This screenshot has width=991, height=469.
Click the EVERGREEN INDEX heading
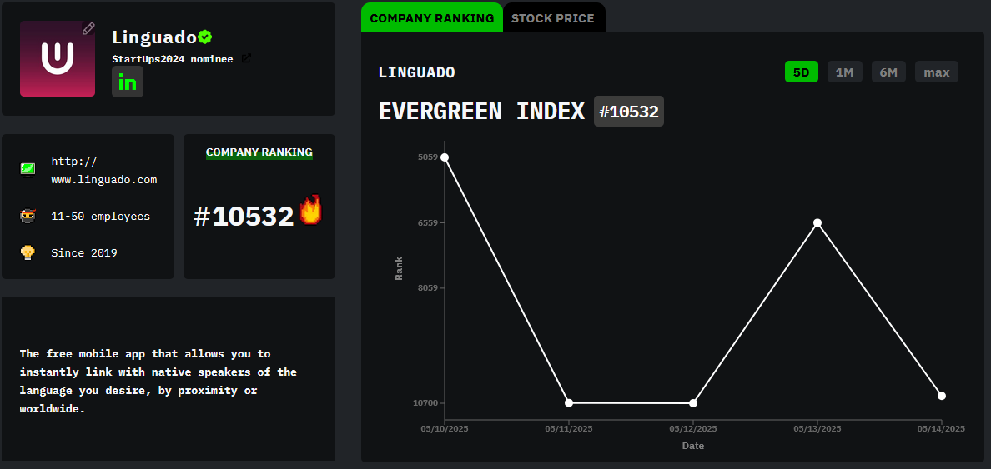pyautogui.click(x=481, y=112)
